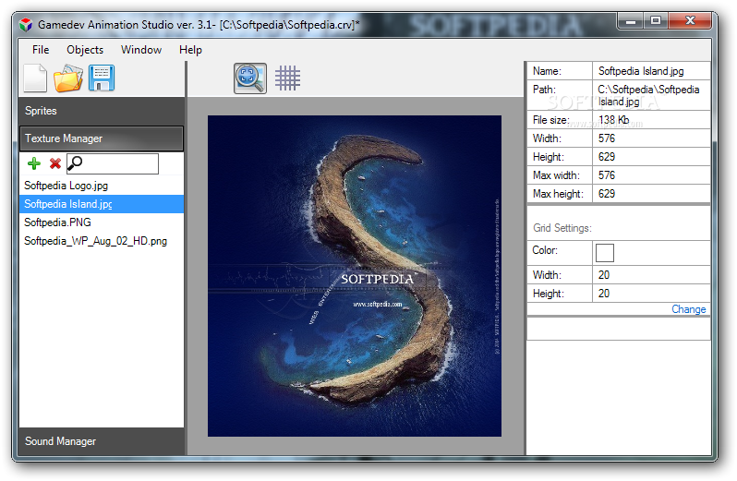
Task: Click the Name value Softpedia Island.jpg
Action: point(651,71)
